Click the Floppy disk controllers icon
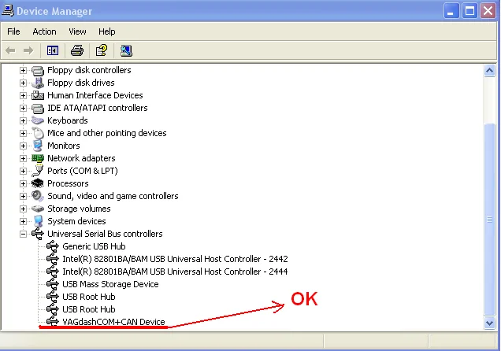 pyautogui.click(x=38, y=70)
